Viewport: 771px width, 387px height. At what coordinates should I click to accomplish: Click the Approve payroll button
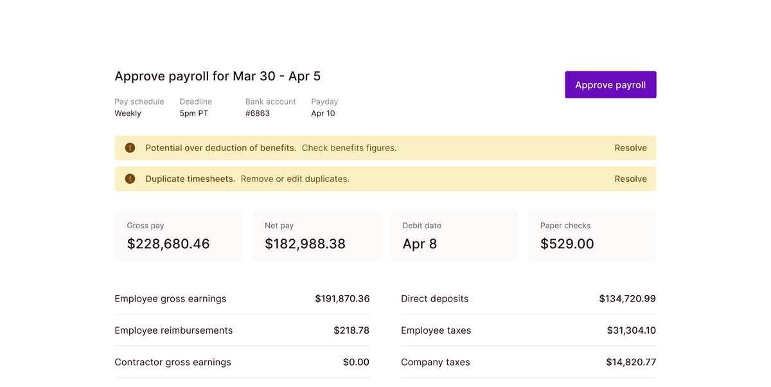pos(610,84)
